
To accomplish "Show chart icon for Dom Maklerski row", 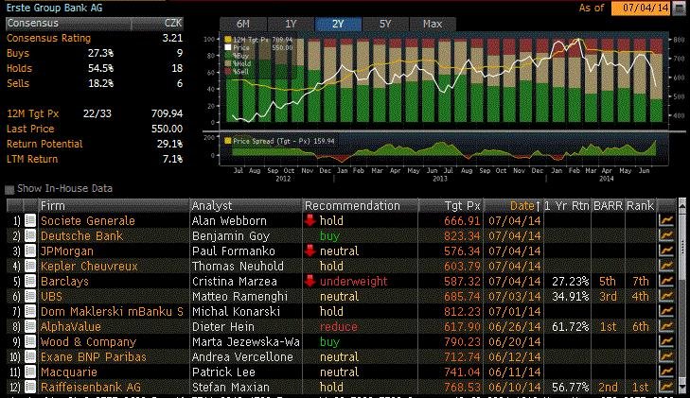I will click(x=666, y=311).
